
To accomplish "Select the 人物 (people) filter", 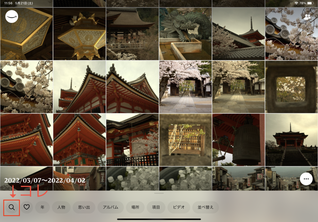I will pyautogui.click(x=61, y=207).
